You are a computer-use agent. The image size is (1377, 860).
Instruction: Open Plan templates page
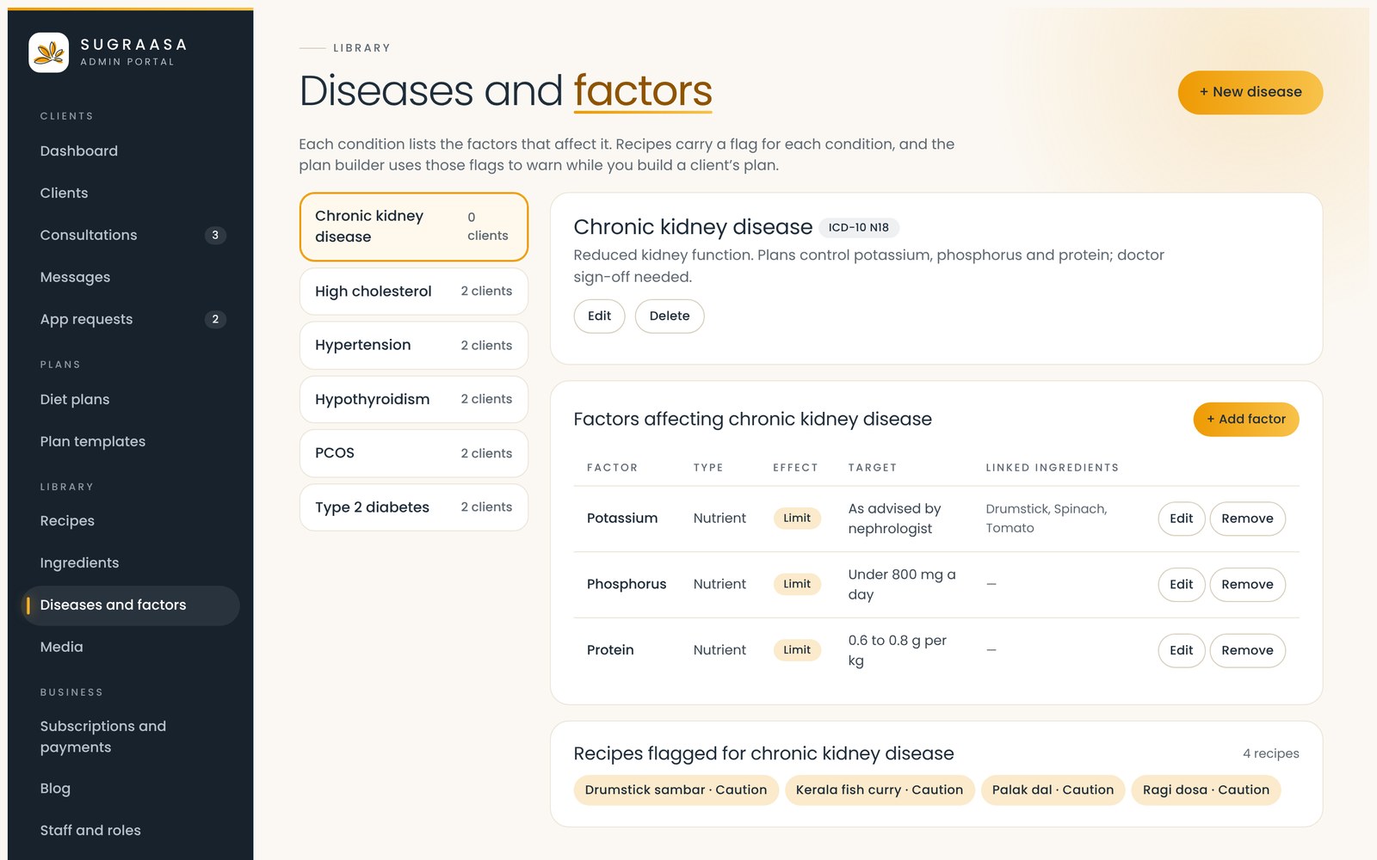click(x=130, y=441)
